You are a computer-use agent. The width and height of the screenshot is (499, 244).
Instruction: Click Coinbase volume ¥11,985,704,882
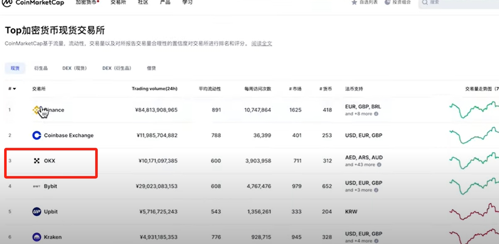click(x=157, y=135)
